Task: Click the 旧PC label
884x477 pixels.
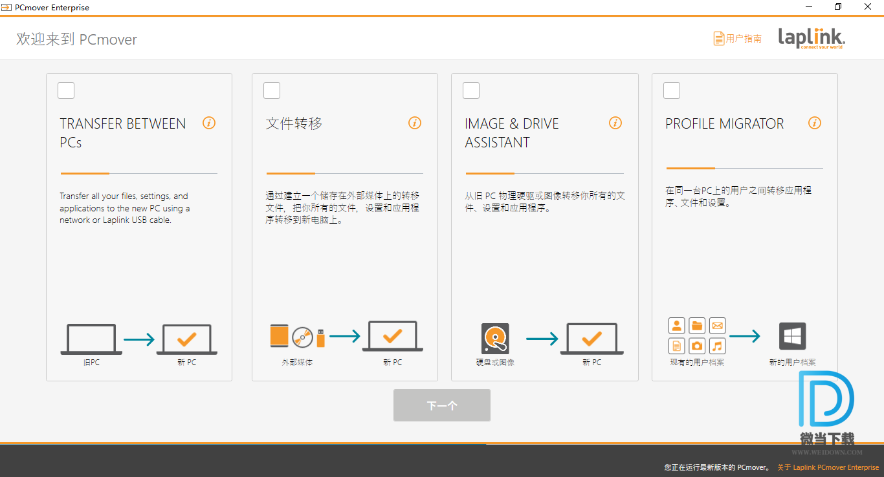Action: coord(91,362)
